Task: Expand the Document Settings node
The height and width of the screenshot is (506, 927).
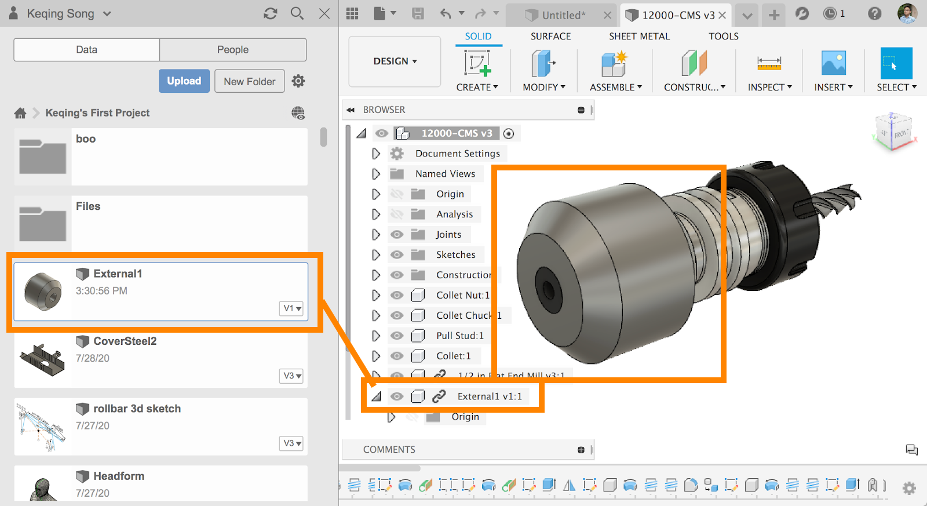Action: click(376, 154)
